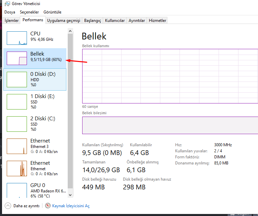Open the Ayrıntılar tab
Screen dimensions: 258x216
coord(136,21)
